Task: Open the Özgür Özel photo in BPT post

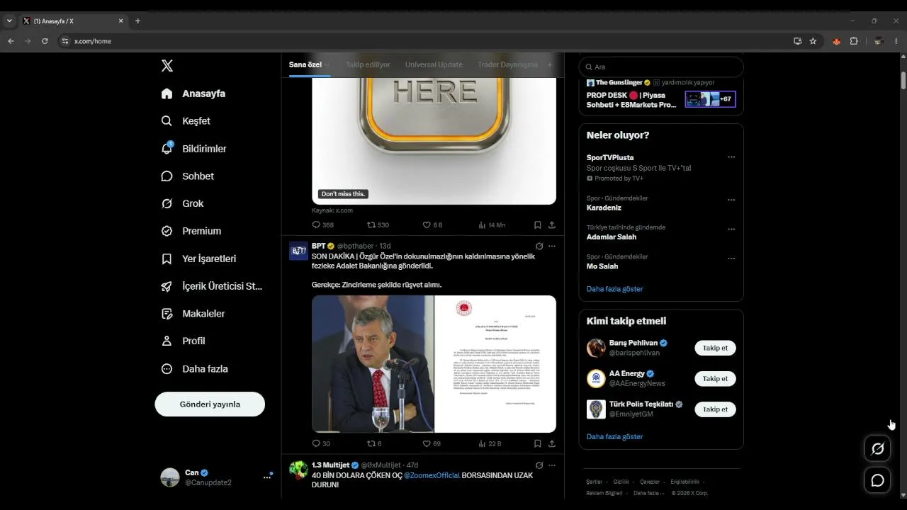Action: (373, 364)
